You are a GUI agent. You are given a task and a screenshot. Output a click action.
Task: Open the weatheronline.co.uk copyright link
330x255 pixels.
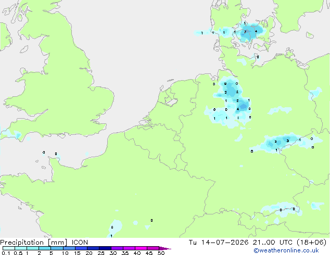tap(286, 250)
